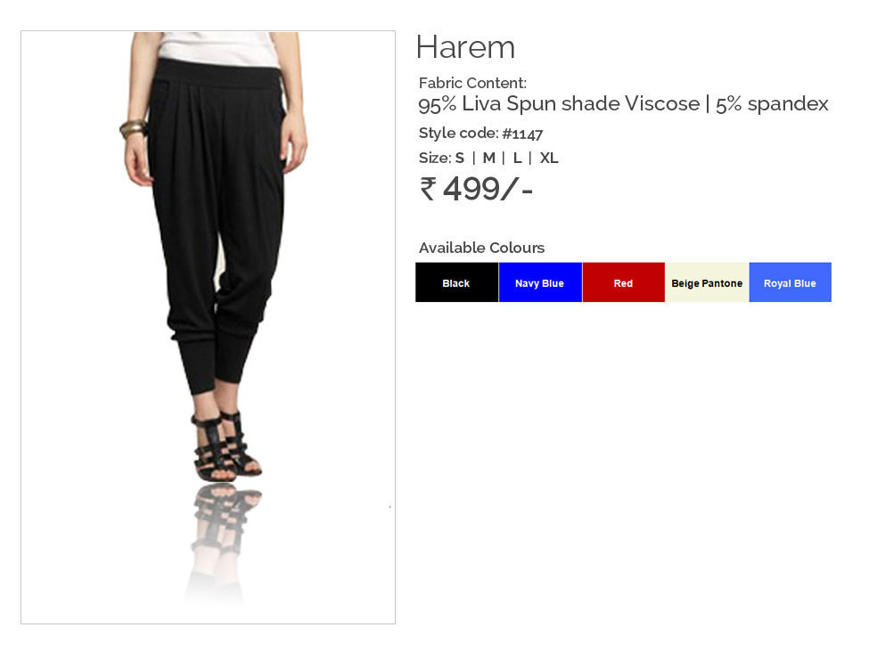Select the Black colour swatch
The image size is (869, 652).
[456, 282]
